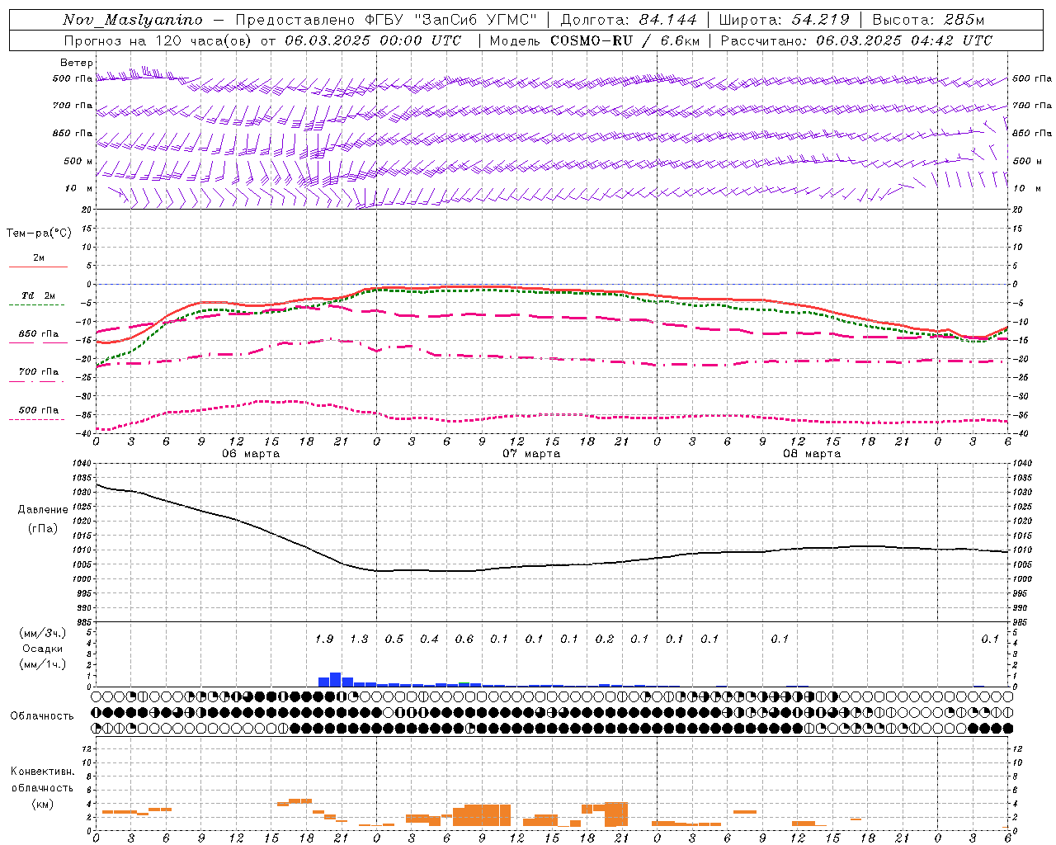This screenshot has height=845, width=1056.
Task: Click the Тем-ра(°C) axis label
Action: pyautogui.click(x=39, y=234)
